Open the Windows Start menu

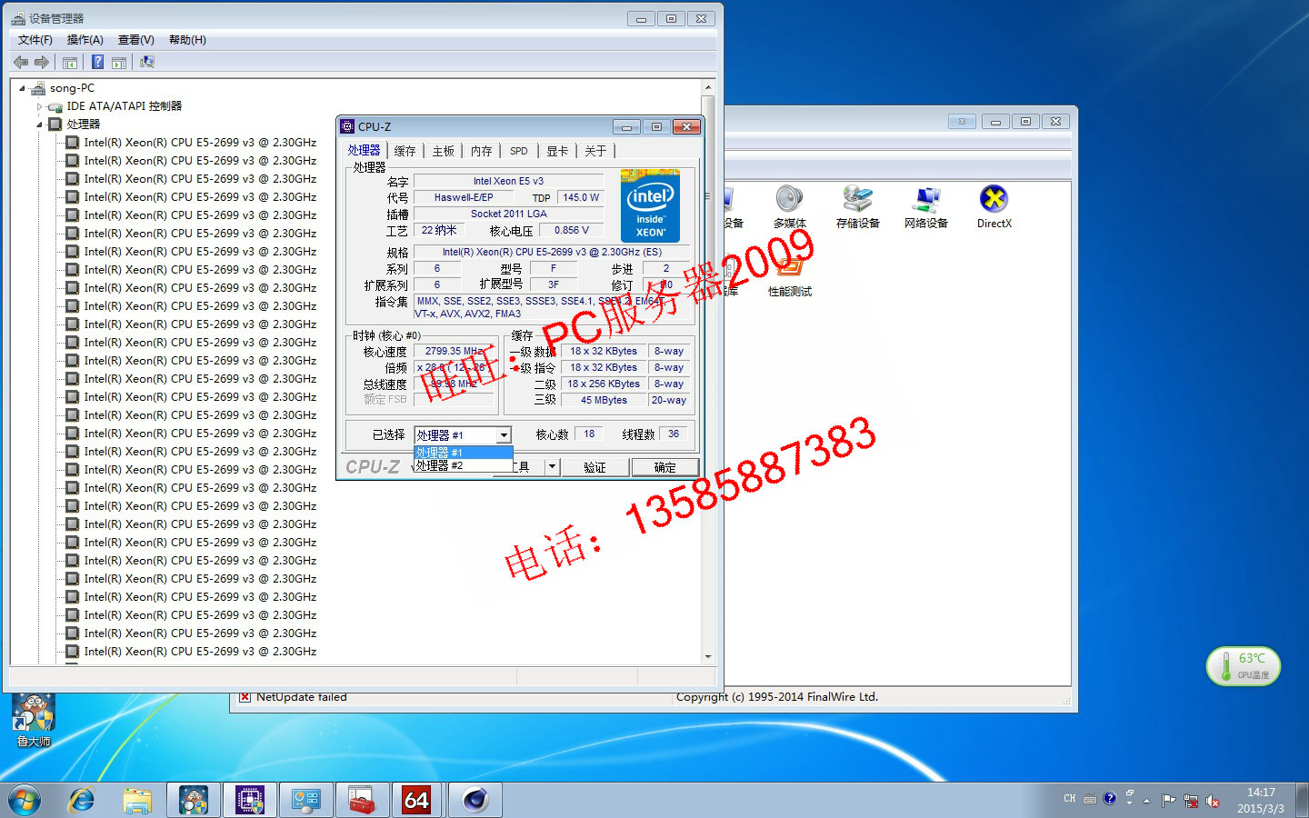point(25,801)
